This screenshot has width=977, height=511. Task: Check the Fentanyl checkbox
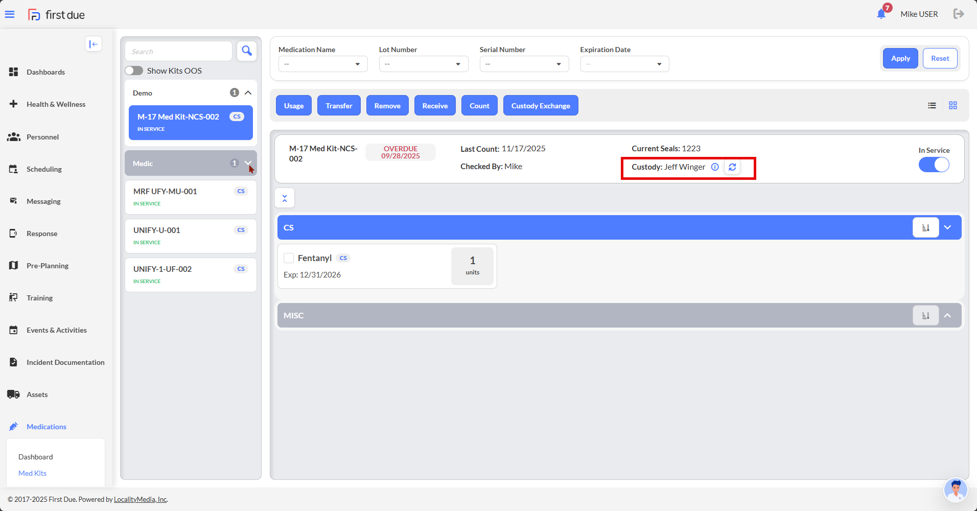pyautogui.click(x=289, y=258)
